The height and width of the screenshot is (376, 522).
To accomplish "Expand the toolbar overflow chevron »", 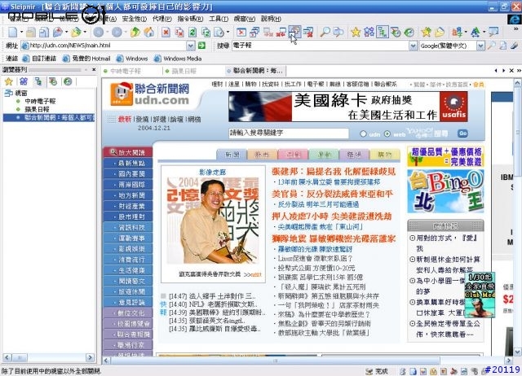I will [515, 29].
